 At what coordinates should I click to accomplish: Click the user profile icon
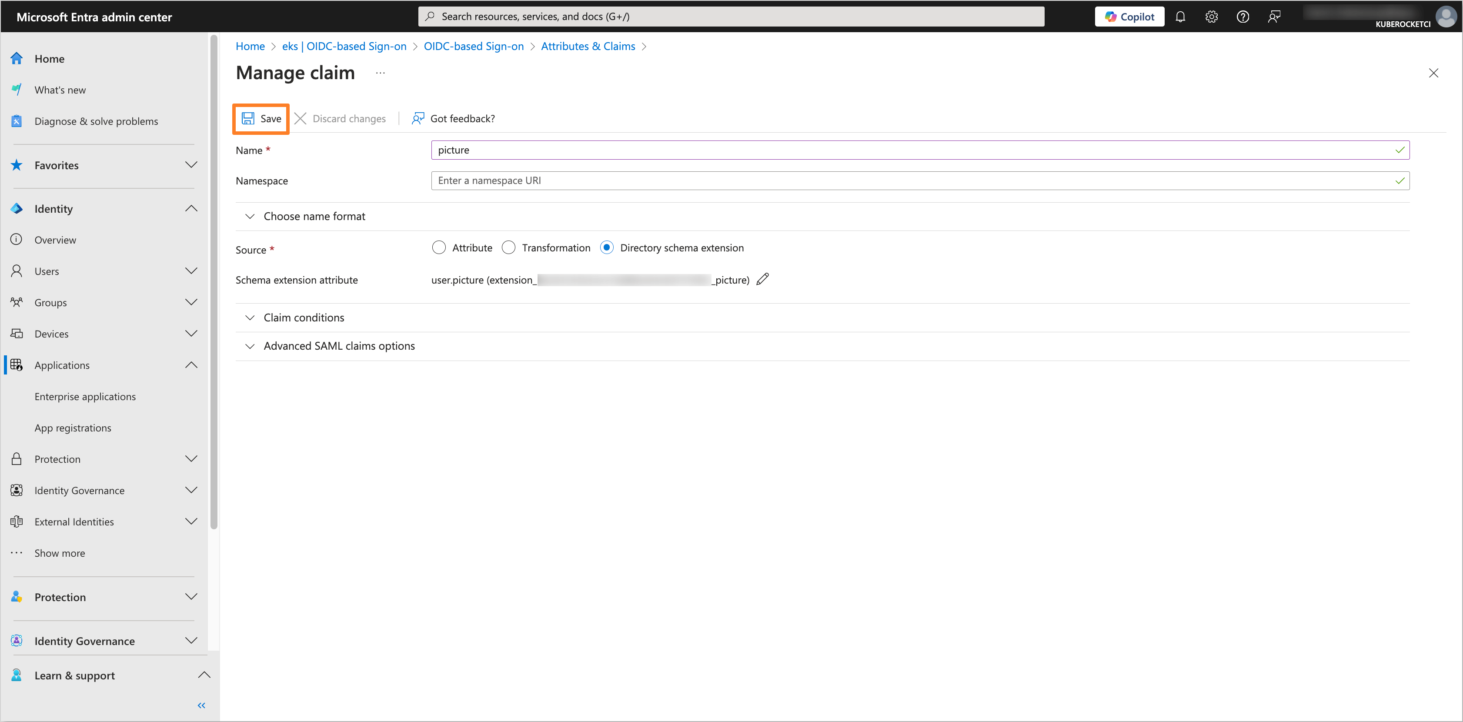pos(1445,16)
